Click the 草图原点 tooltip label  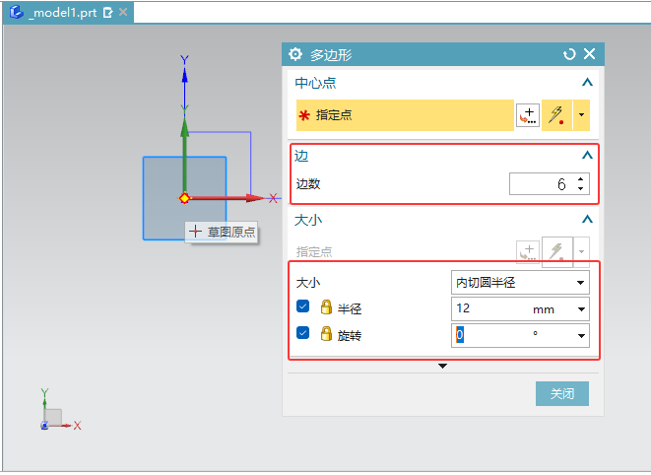tap(222, 232)
